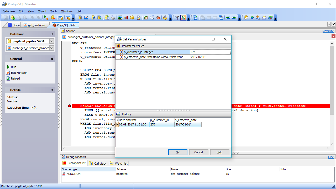This screenshot has height=189, width=336.
Task: Click the envelope mail icon in toolbar
Action: tap(264, 18)
